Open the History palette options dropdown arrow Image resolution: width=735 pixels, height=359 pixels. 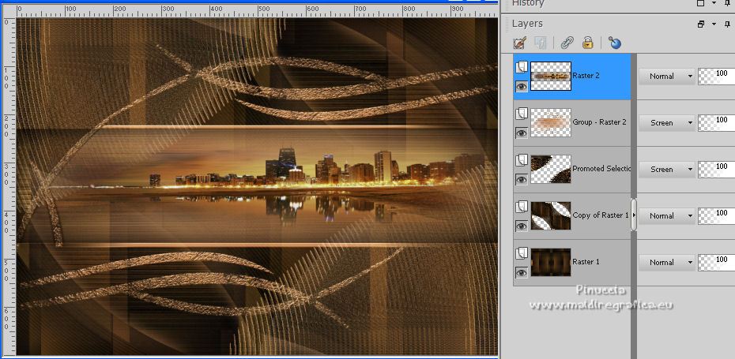coord(714,3)
